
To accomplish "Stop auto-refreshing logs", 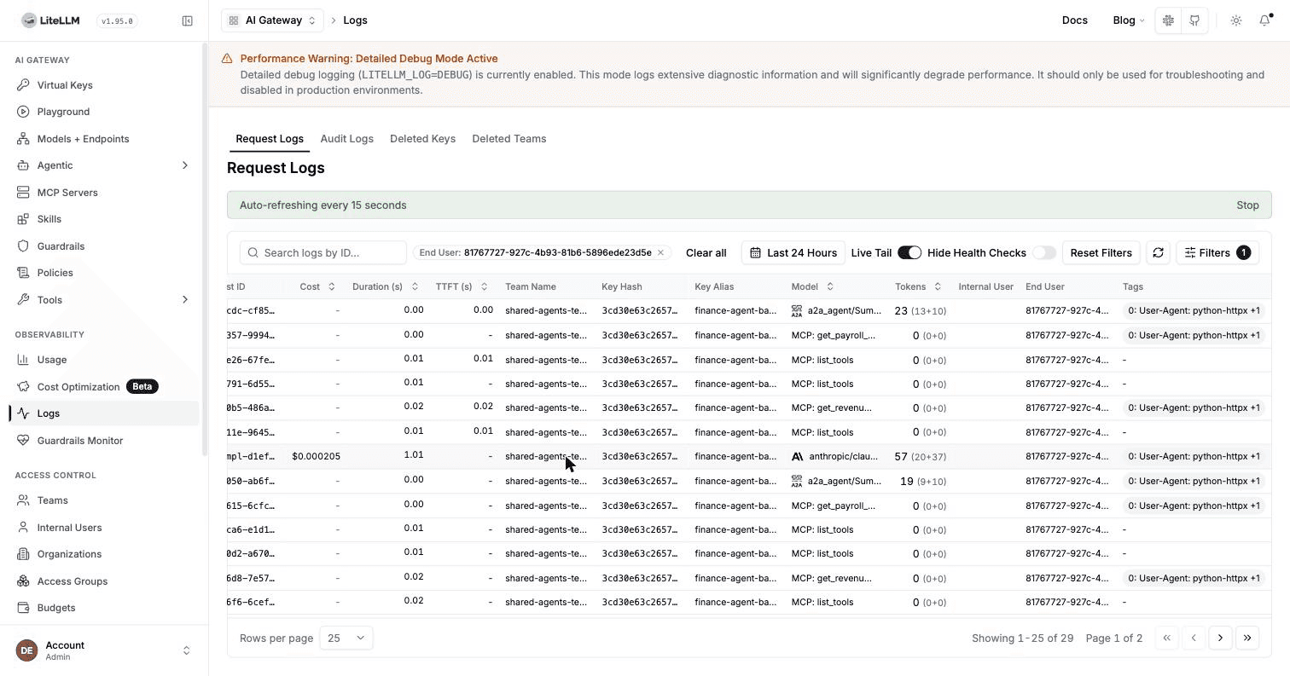I will tap(1247, 205).
